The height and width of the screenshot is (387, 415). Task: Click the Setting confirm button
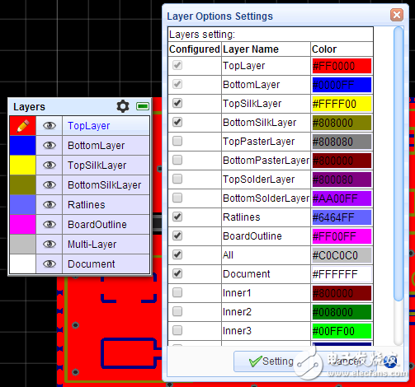click(x=271, y=361)
